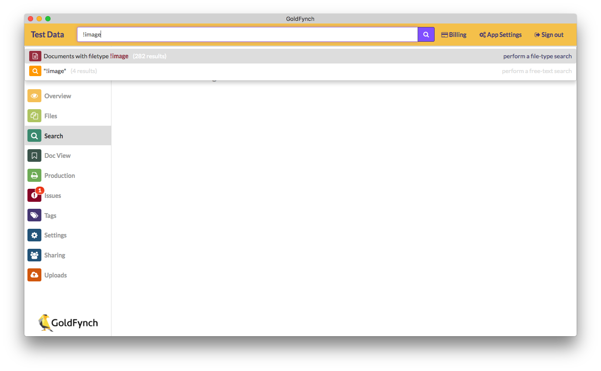Open case Settings gear icon

[x=34, y=235]
